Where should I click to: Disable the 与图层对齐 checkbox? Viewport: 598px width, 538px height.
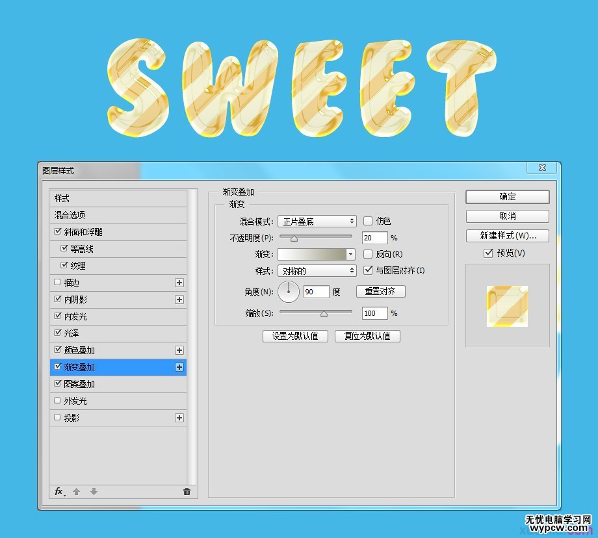tap(368, 270)
